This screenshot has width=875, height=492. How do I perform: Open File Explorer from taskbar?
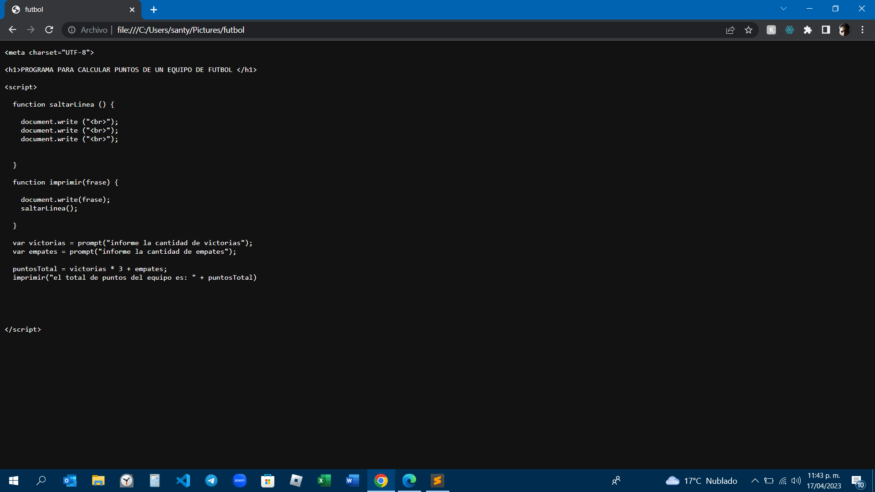(98, 481)
